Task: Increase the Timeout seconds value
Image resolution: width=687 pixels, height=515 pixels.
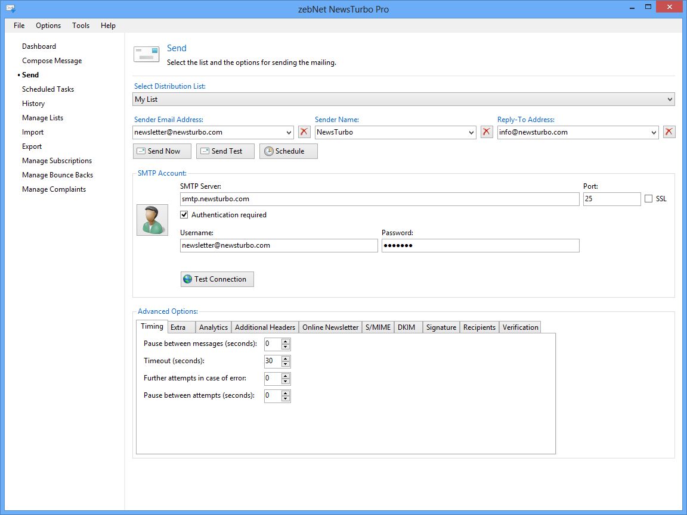Action: point(286,358)
